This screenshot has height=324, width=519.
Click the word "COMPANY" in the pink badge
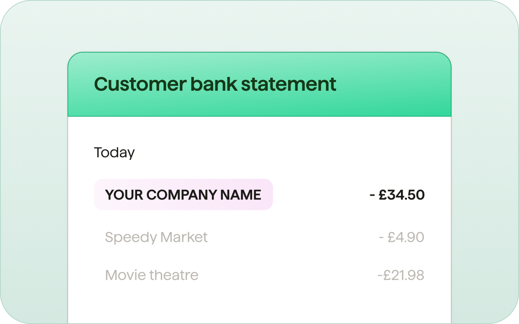181,195
